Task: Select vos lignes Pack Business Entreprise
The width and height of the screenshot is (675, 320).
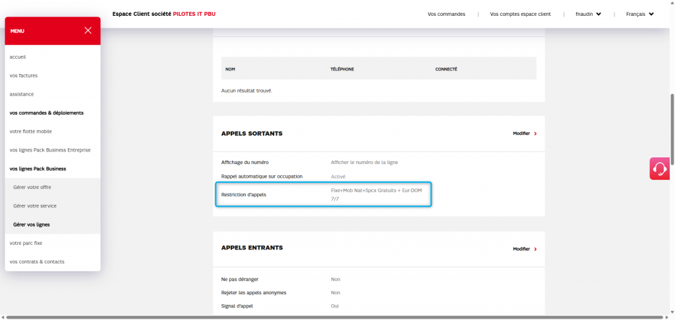Action: (x=50, y=150)
